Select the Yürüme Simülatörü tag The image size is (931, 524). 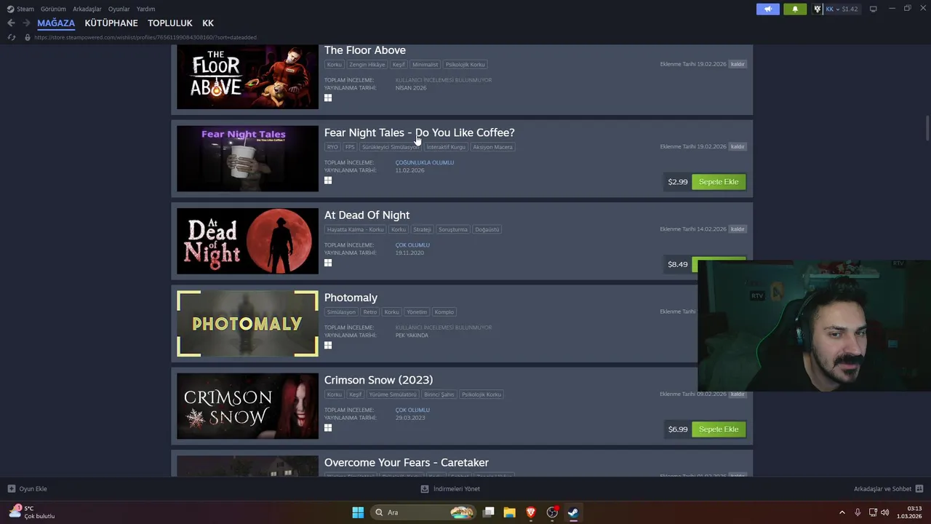[x=393, y=394]
